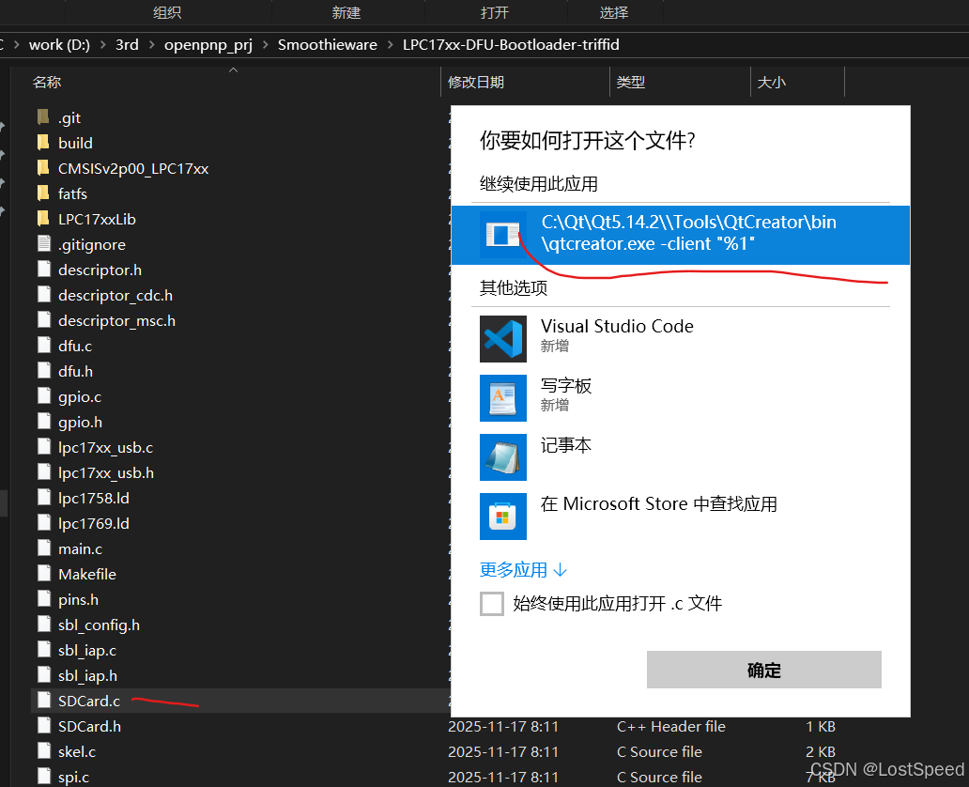Click the dfu.c file icon
The height and width of the screenshot is (787, 969).
(x=44, y=345)
